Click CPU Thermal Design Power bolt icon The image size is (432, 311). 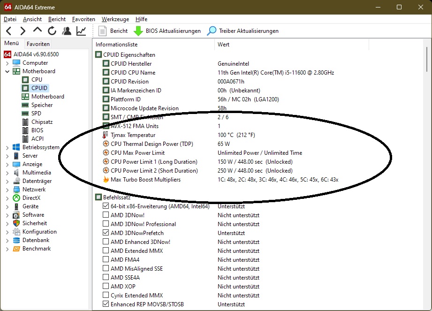(106, 144)
